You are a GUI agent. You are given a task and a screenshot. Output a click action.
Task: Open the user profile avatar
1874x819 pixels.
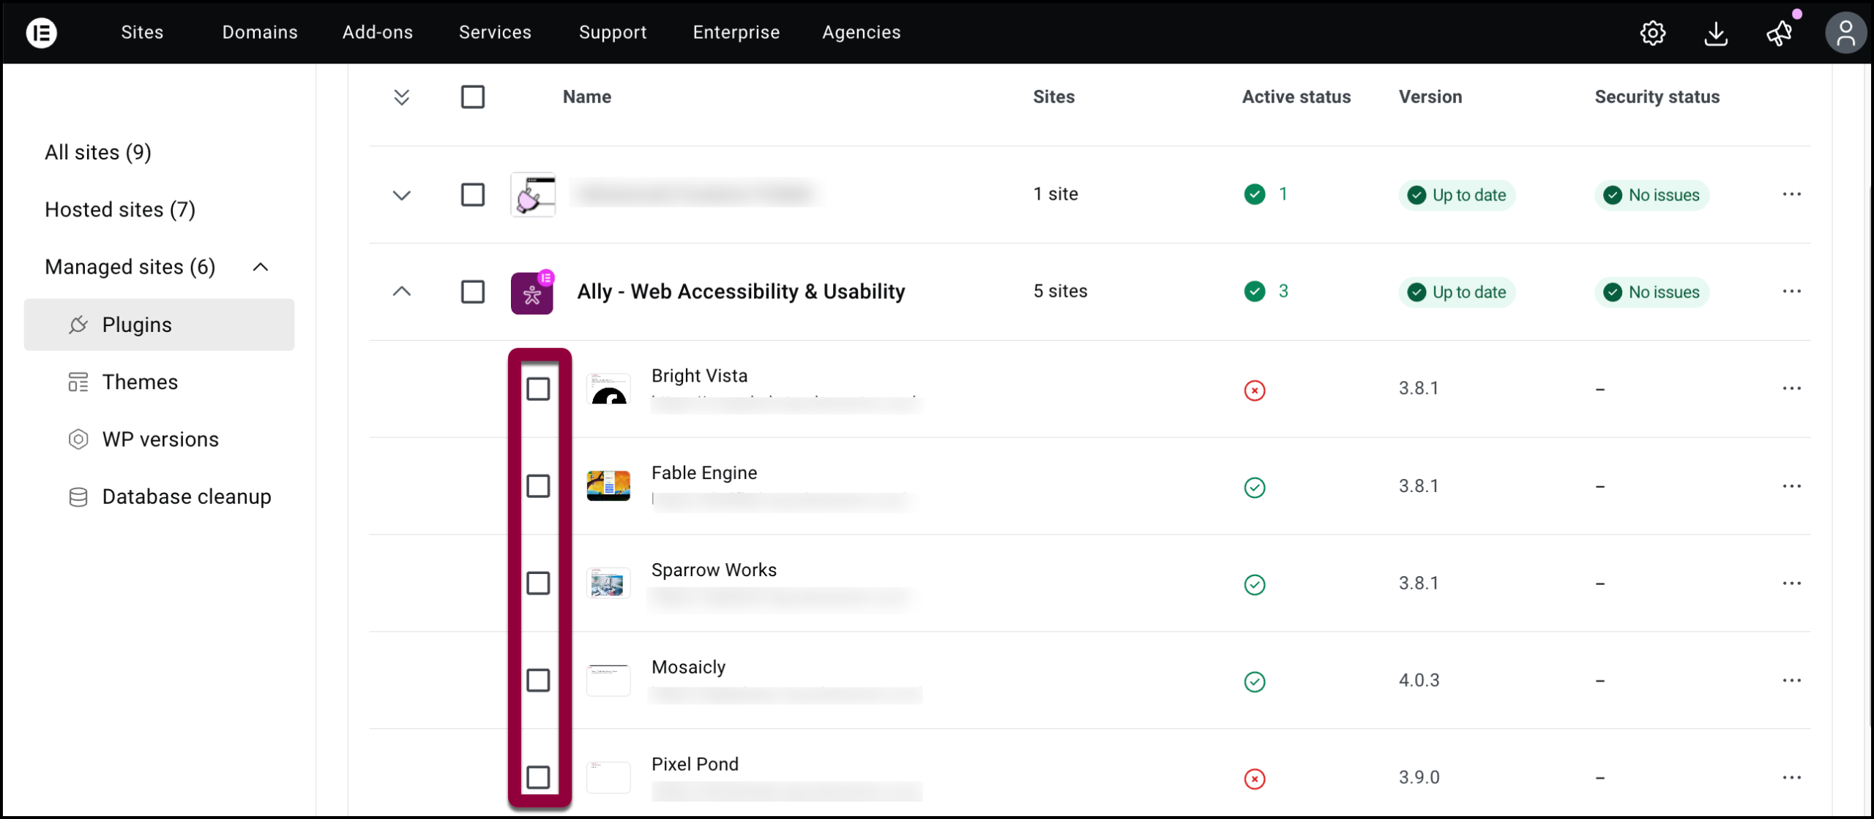(1846, 32)
